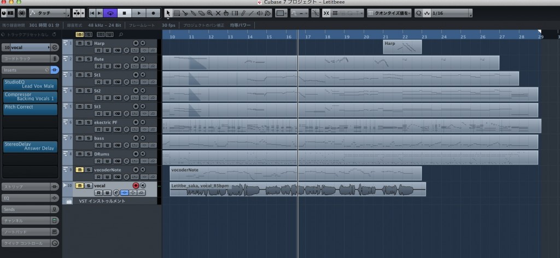Open the クオンタイズ値を snap type dropdown
This screenshot has width=560, height=258.
point(389,13)
